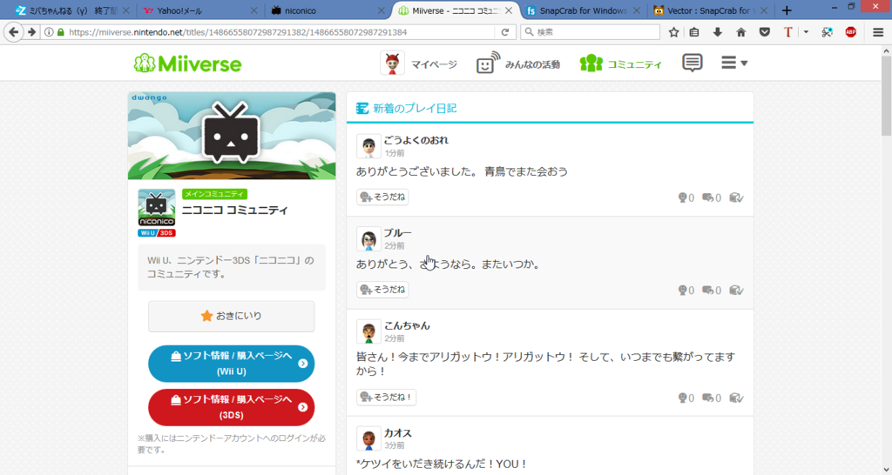Click the Adblock Plus ABP icon
The image size is (892, 475).
click(850, 32)
